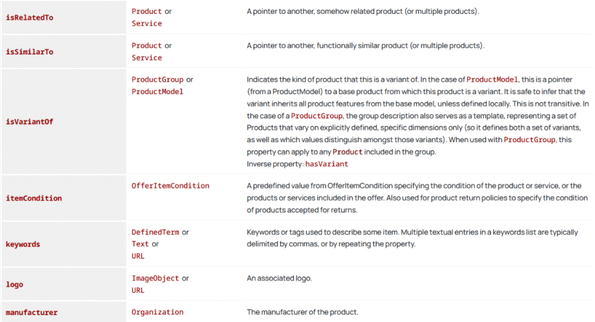Open ProductGroup in isVariantOf expected types
Image resolution: width=595 pixels, height=322 pixels.
click(157, 79)
